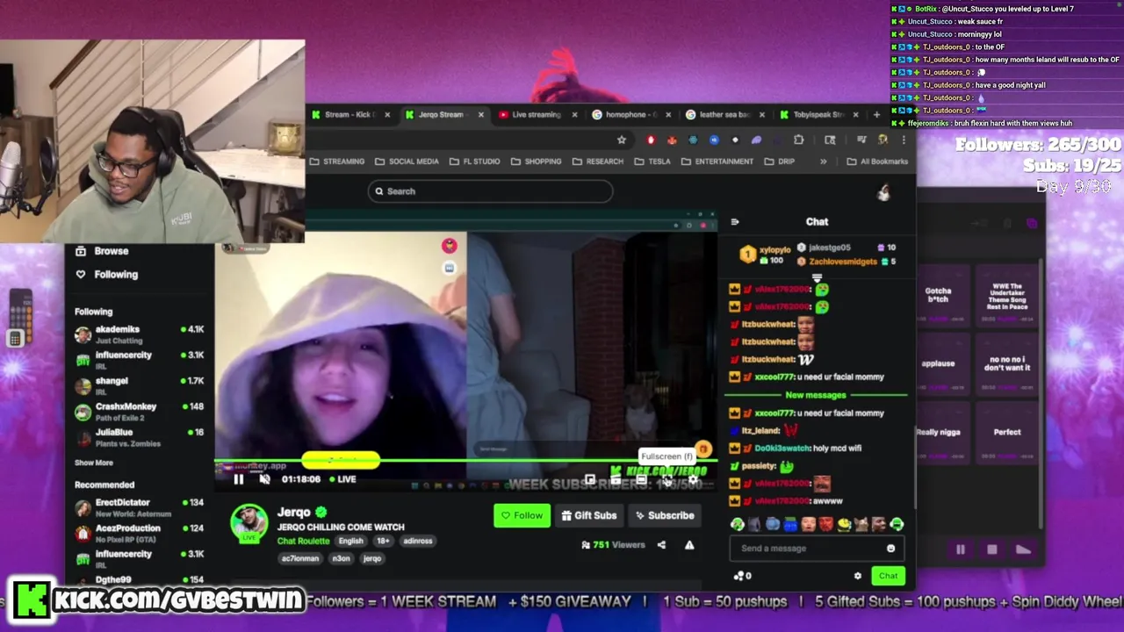Open chat settings gear icon
This screenshot has height=632, width=1124.
[858, 576]
